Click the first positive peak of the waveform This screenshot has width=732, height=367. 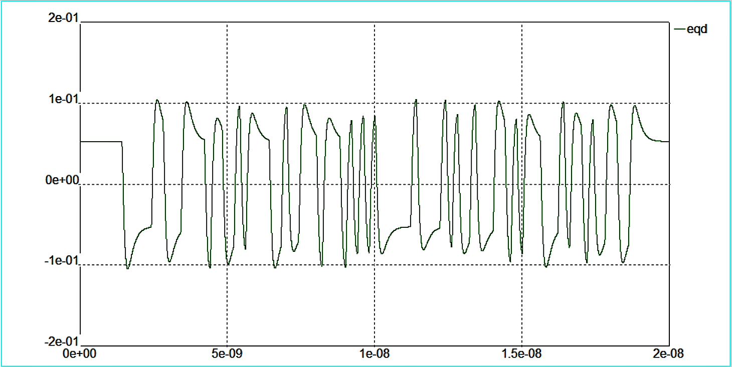tap(157, 100)
